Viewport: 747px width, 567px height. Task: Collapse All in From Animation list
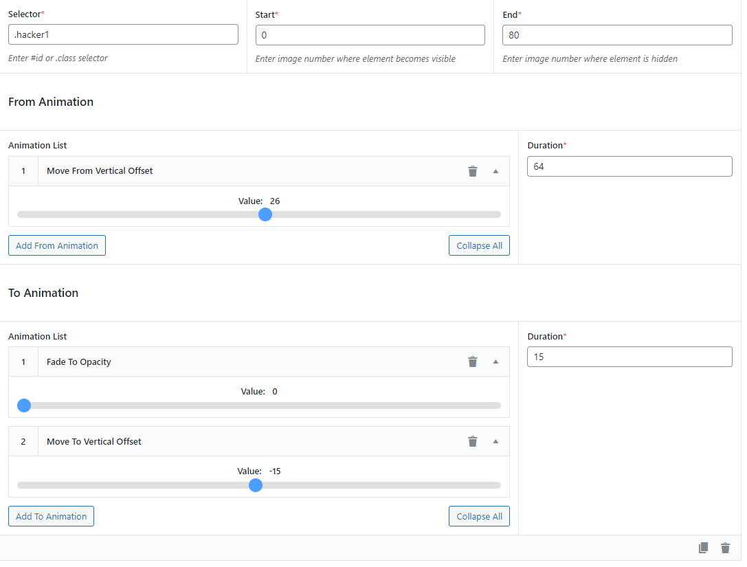[x=479, y=246]
